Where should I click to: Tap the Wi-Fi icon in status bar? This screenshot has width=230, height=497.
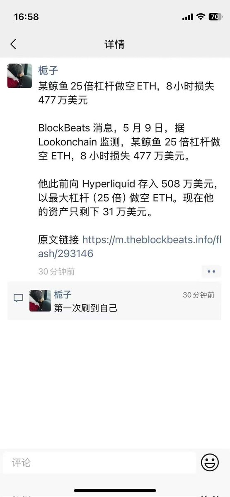coord(201,17)
